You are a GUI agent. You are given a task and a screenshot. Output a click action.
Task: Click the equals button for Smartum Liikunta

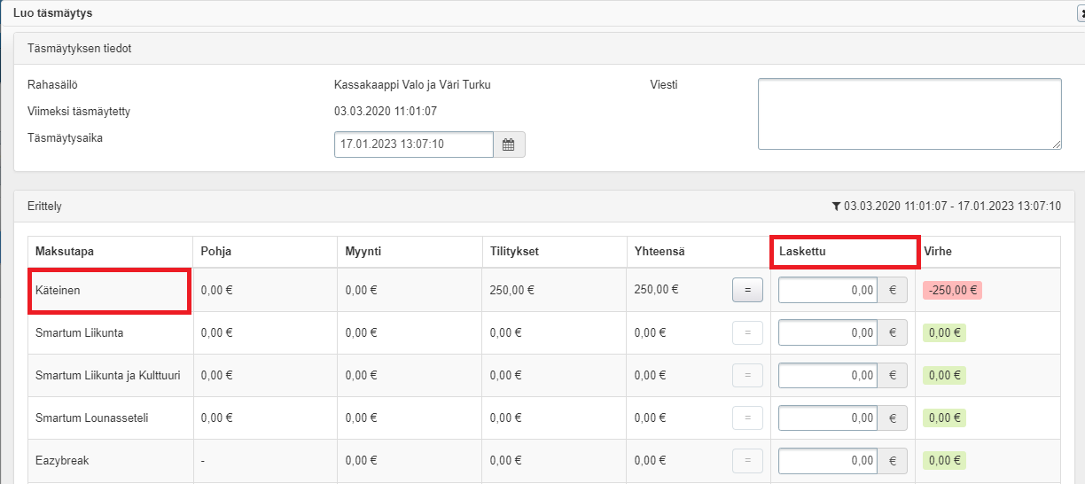click(x=747, y=332)
